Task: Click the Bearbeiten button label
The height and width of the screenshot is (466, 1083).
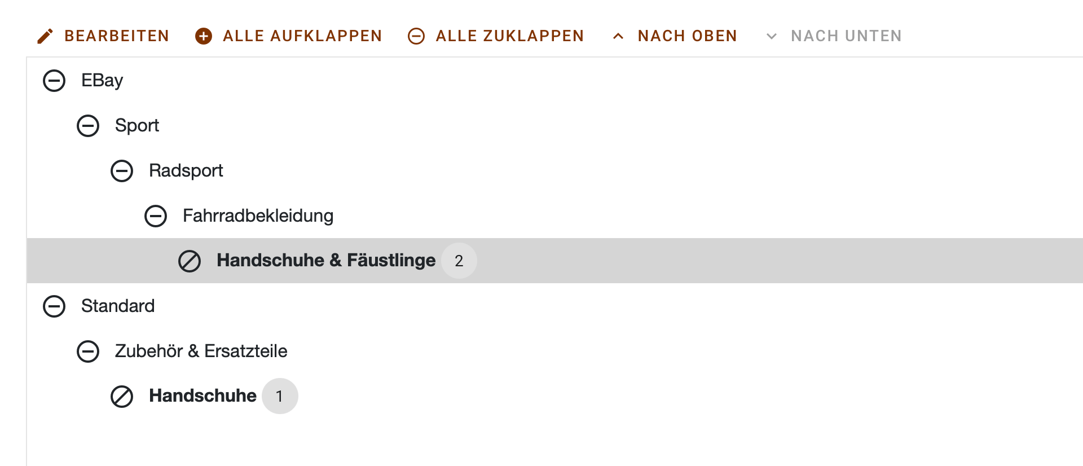Action: click(117, 36)
